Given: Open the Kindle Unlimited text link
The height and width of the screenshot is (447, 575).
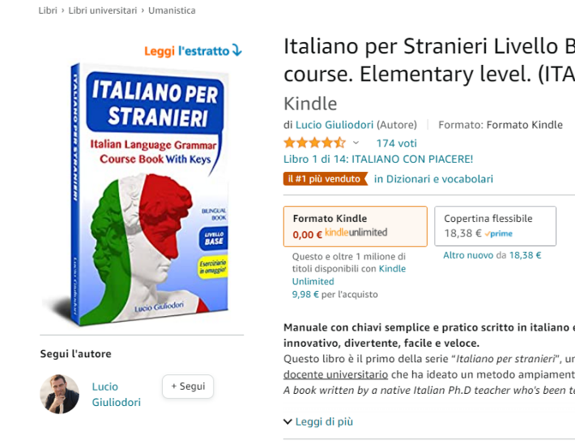Looking at the screenshot, I should 349,275.
